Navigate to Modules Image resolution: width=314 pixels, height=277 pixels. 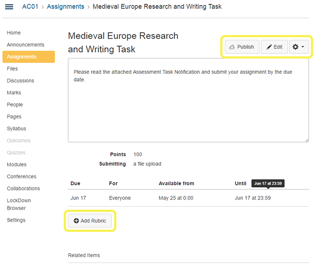click(x=17, y=165)
